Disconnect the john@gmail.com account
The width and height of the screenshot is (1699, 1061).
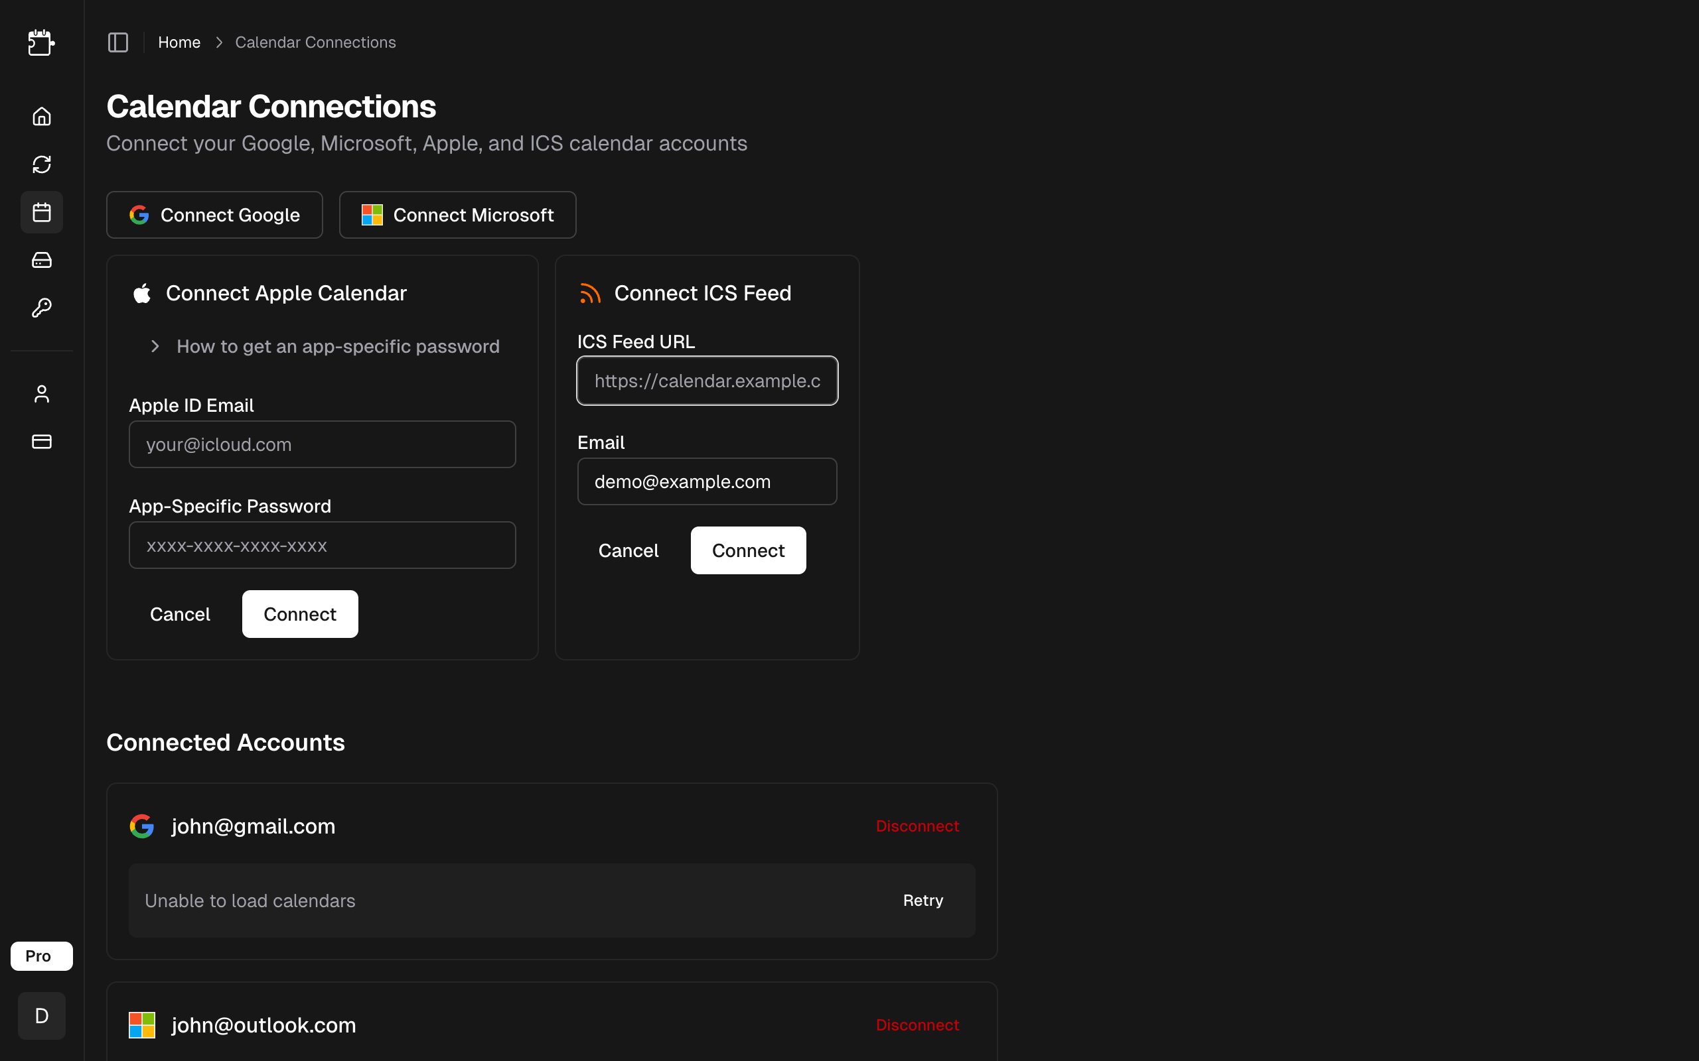click(917, 826)
